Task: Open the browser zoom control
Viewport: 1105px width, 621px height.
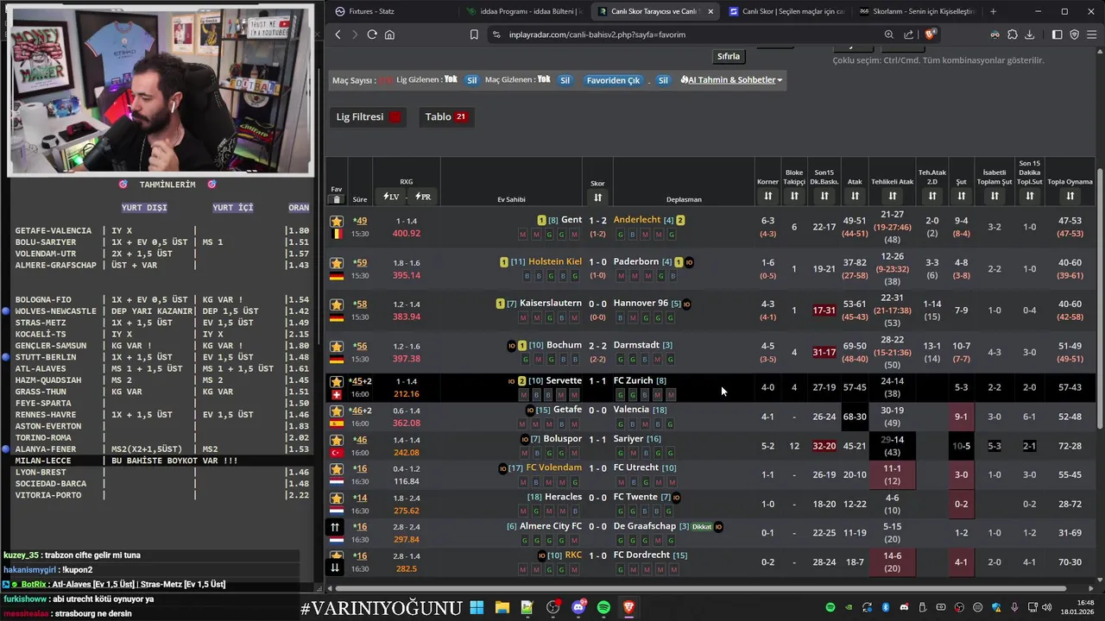Action: pos(889,34)
